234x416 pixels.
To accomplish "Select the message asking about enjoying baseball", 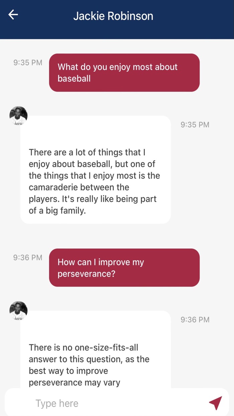I will point(124,73).
